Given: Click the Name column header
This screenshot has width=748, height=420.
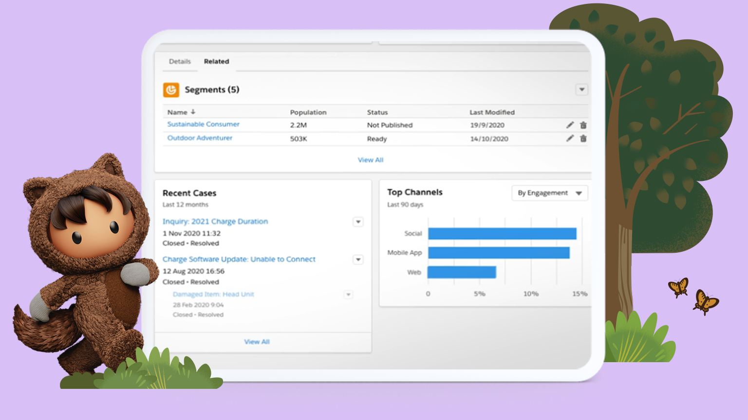Looking at the screenshot, I should 177,112.
